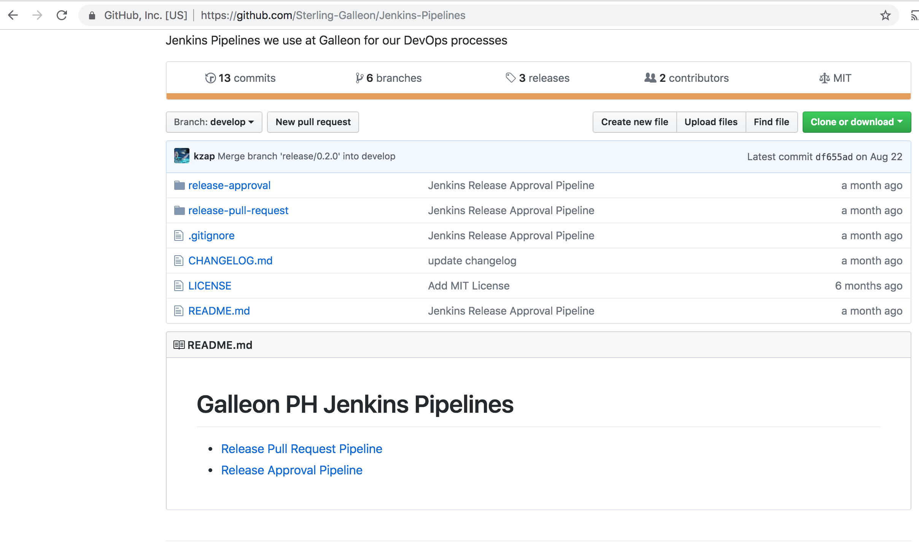Click commit message on release-approval row
Viewport: 919px width, 544px height.
(511, 185)
